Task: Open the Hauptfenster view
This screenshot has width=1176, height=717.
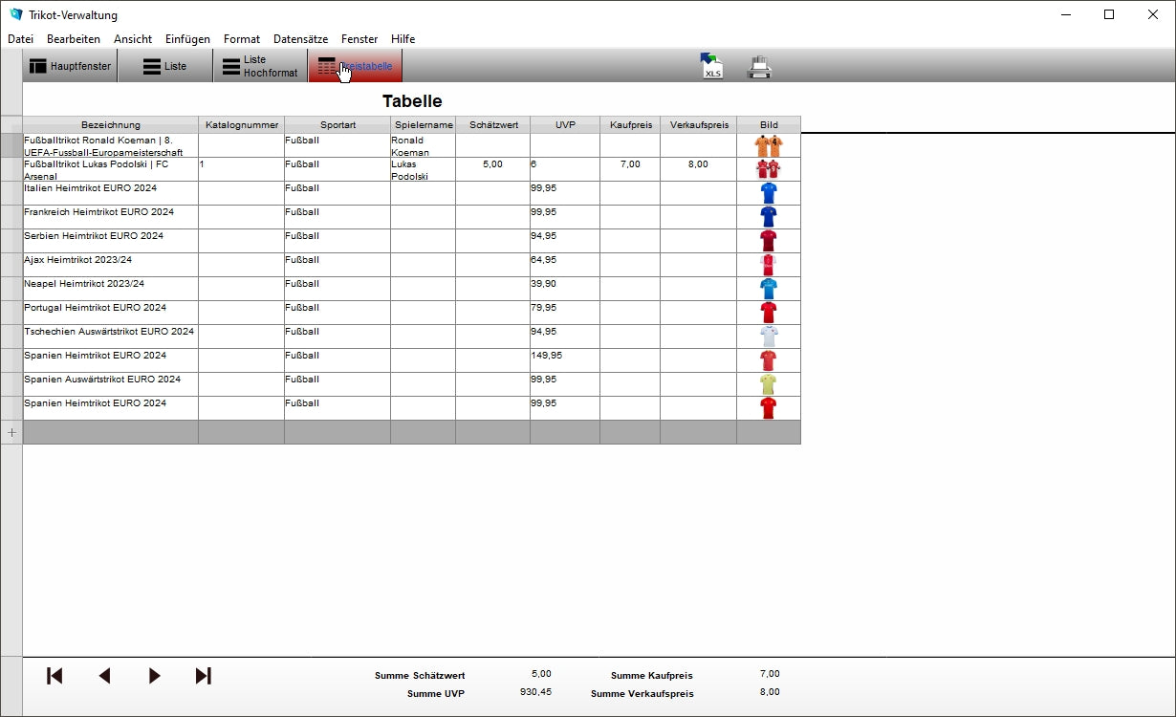Action: point(70,67)
